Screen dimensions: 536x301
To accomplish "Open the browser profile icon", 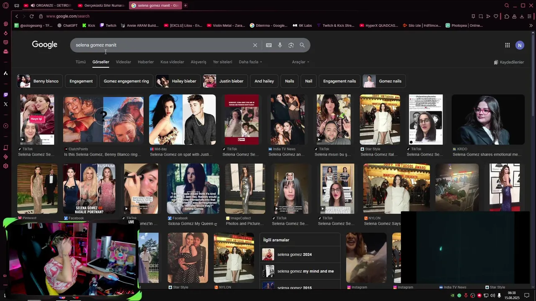I will click(514, 16).
